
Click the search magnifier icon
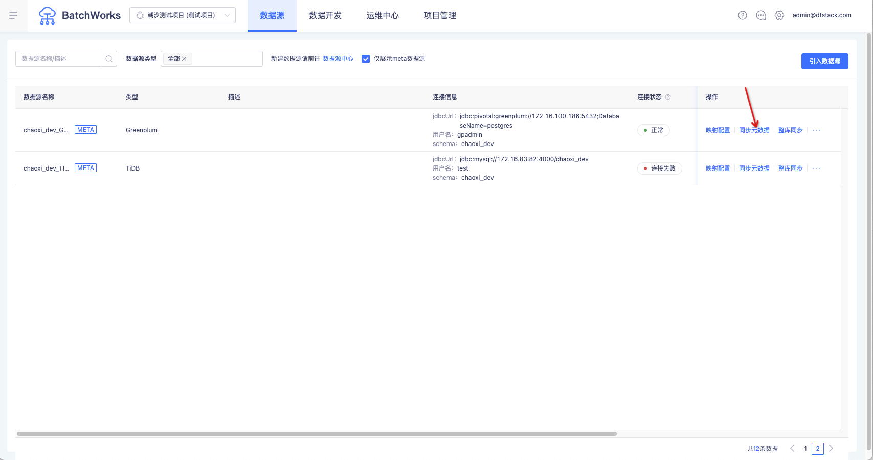109,59
